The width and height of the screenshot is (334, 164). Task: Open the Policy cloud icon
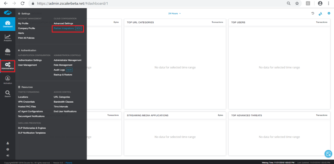pos(8,52)
